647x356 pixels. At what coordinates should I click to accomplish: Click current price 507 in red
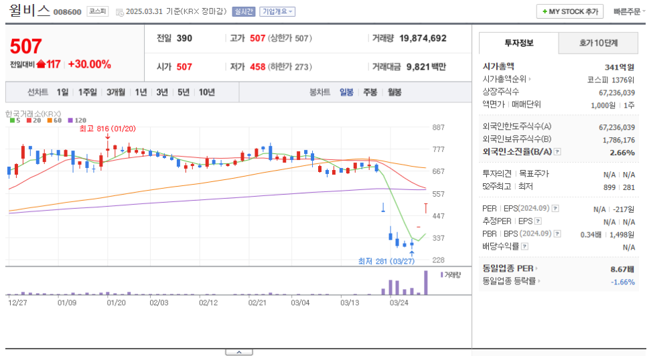click(25, 46)
